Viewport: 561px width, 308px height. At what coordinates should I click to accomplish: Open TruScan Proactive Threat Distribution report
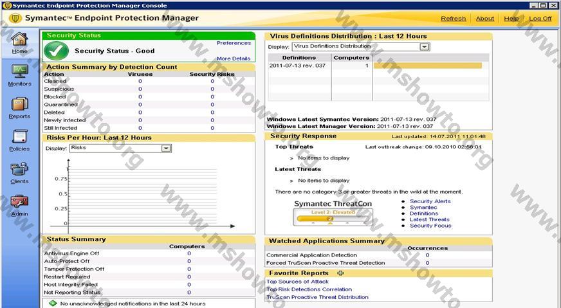pos(317,297)
